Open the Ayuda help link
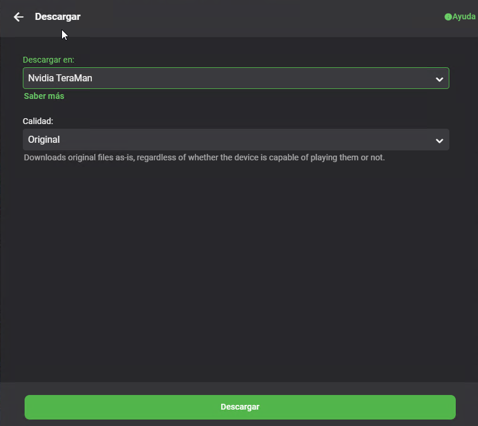 click(x=463, y=17)
